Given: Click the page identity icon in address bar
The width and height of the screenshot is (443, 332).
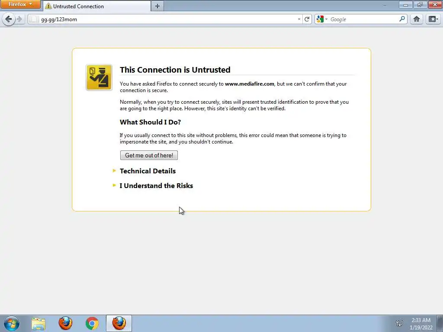Looking at the screenshot, I should [x=34, y=19].
